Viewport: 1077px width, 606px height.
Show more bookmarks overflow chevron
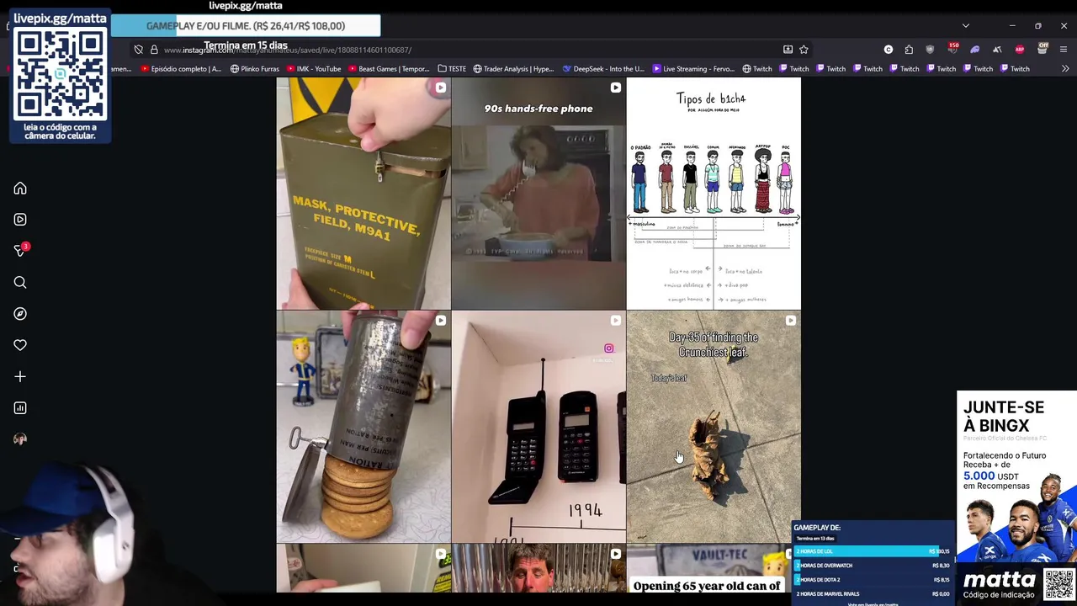point(1065,69)
